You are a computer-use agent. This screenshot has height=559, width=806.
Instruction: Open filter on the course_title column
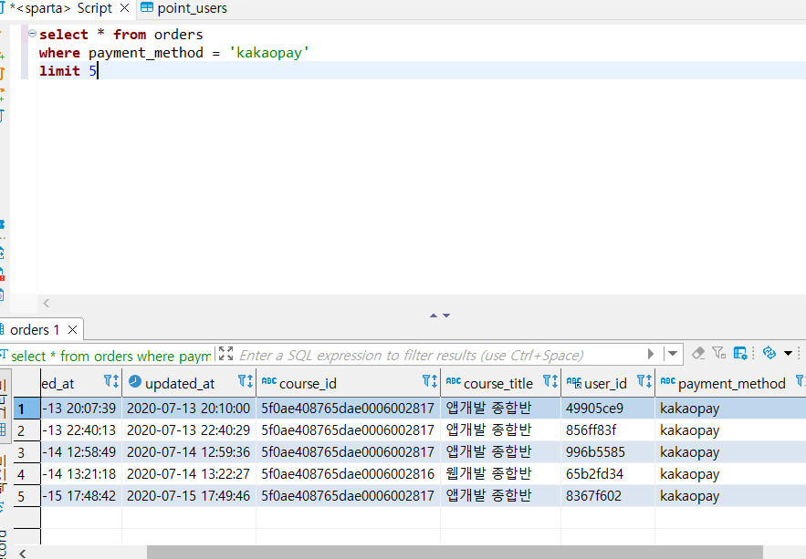550,381
